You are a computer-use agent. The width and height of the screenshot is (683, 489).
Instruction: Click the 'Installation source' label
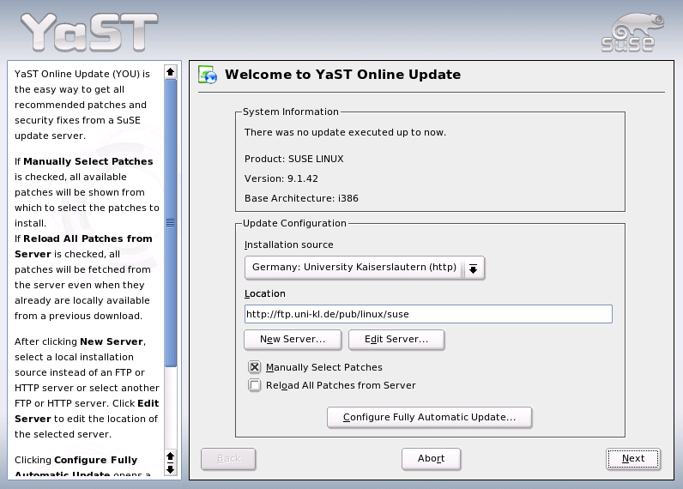289,244
